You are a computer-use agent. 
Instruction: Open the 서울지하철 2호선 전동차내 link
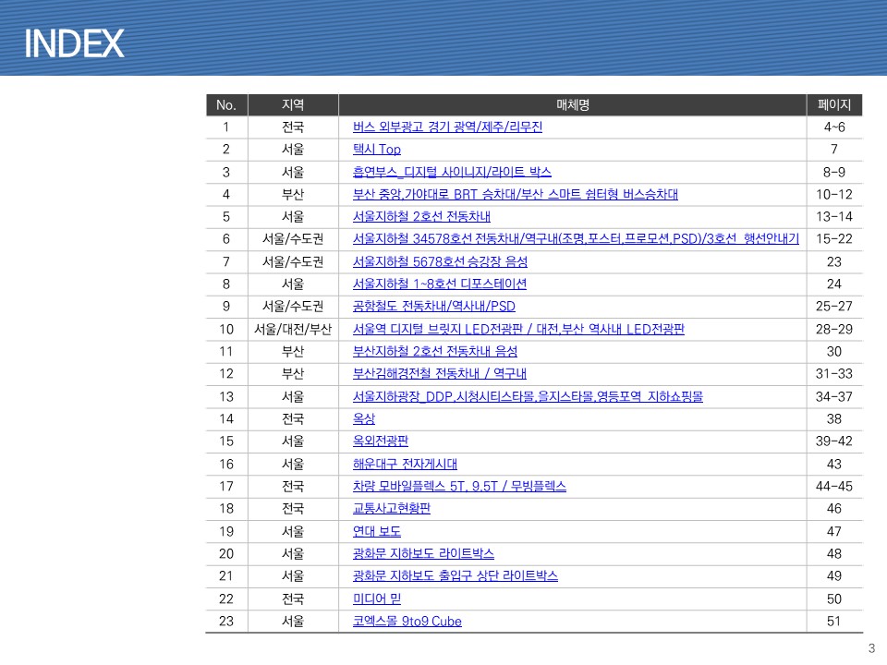point(421,216)
